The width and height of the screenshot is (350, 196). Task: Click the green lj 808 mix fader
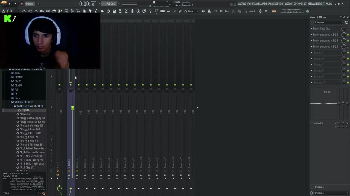coord(72,108)
